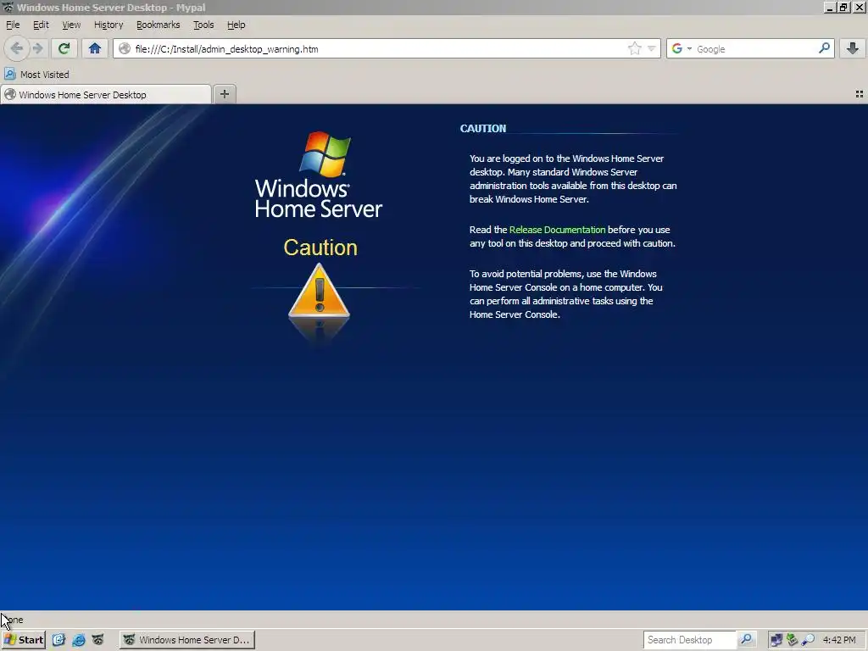Launch Mypal raccoon icon in quick launch
868x651 pixels.
(x=98, y=639)
